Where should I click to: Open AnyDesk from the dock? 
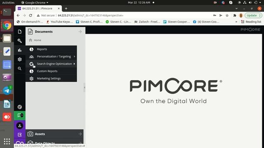tap(7, 117)
